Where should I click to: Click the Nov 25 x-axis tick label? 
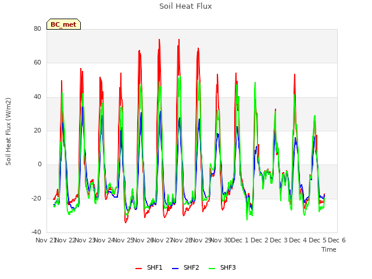[123, 240]
